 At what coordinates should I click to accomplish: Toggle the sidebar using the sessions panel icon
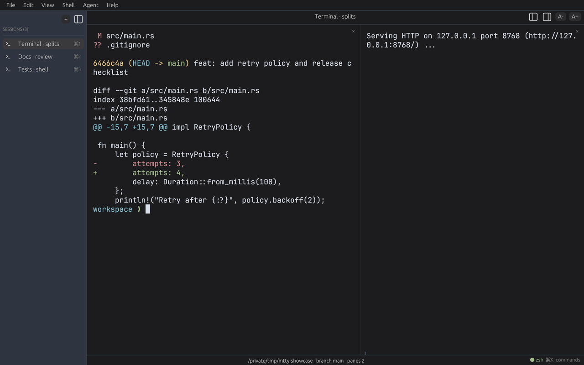[78, 19]
